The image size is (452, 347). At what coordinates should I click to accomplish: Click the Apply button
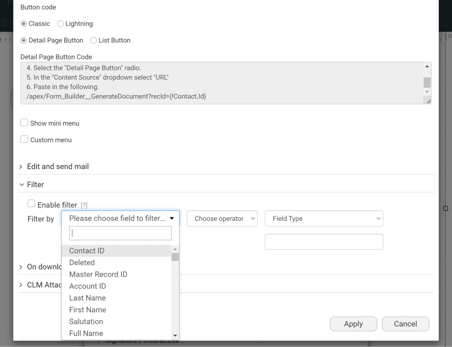(x=353, y=324)
